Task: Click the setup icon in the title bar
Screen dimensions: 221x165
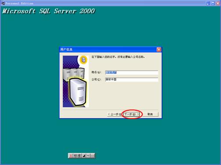Action: [3, 3]
